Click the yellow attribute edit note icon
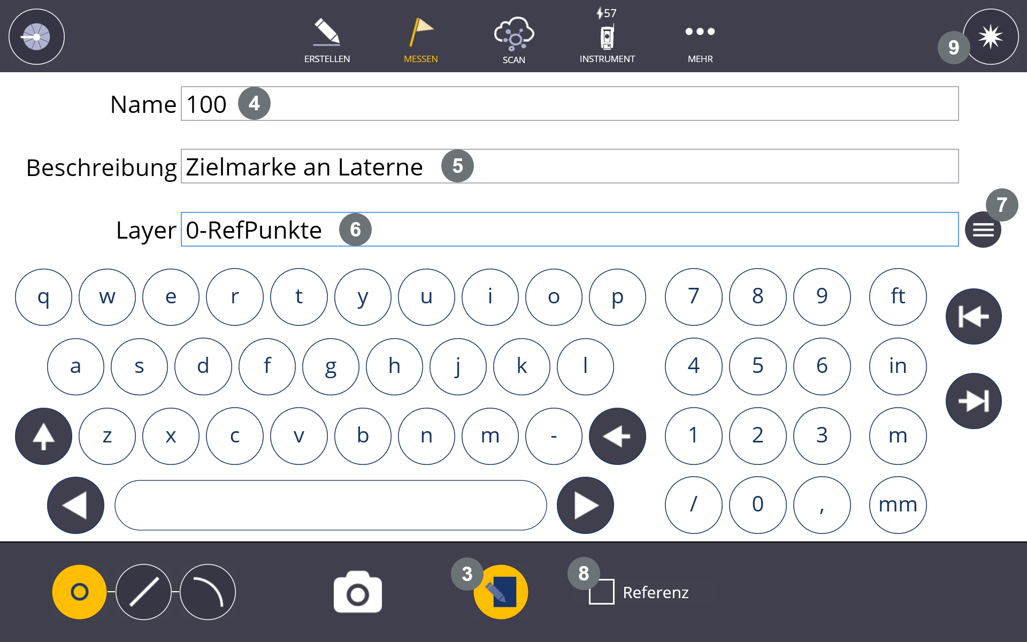The image size is (1027, 642). [x=501, y=592]
